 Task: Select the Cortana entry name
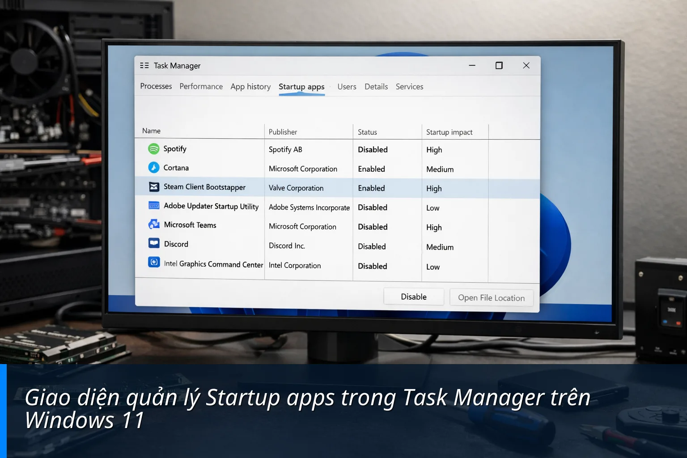(176, 168)
